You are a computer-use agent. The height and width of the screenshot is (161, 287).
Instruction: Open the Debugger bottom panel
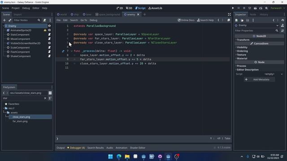(76, 148)
